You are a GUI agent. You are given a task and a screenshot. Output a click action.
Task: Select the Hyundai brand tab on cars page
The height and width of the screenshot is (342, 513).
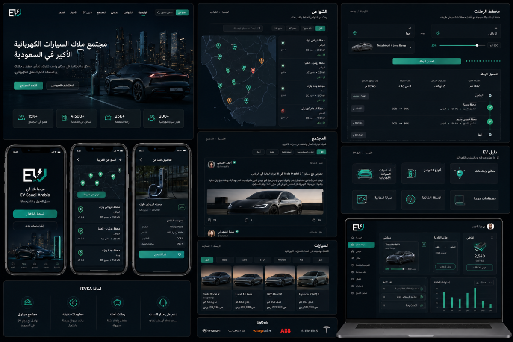282,259
